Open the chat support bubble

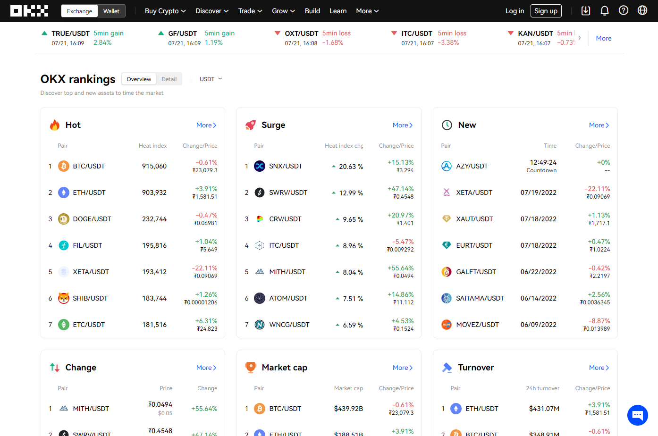(638, 415)
